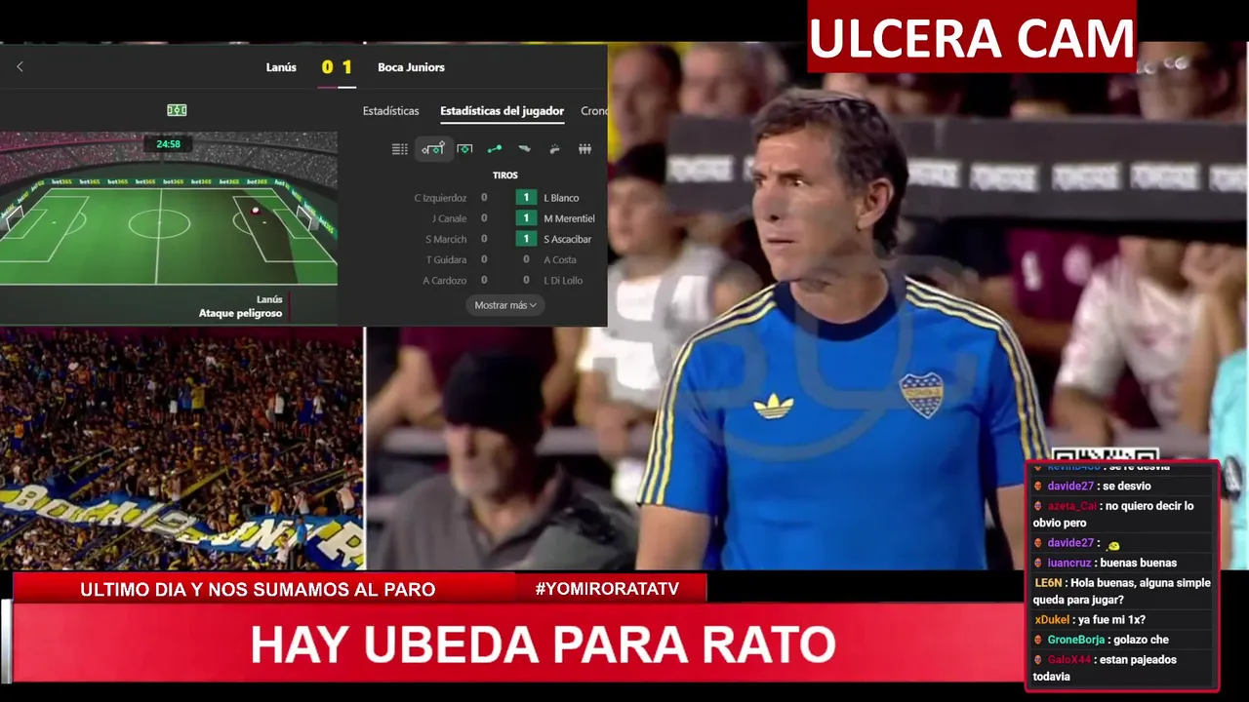Select the table list stats icon

[x=400, y=149]
